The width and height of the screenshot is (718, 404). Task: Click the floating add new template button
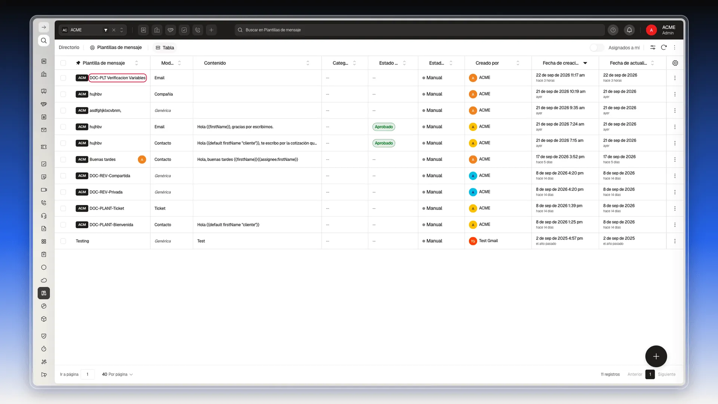(656, 356)
